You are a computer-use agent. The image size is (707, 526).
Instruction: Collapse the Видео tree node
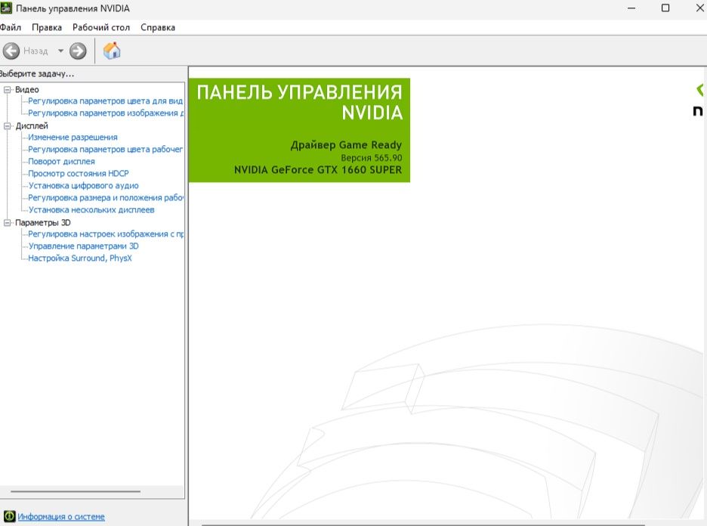coord(7,90)
